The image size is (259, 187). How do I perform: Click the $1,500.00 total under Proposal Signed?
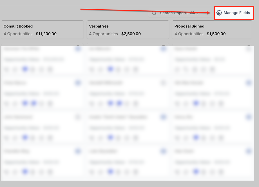[x=216, y=34]
